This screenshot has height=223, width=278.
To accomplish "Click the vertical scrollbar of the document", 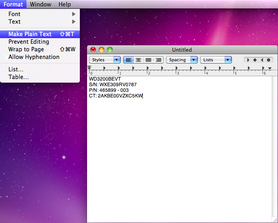I will (x=275, y=146).
